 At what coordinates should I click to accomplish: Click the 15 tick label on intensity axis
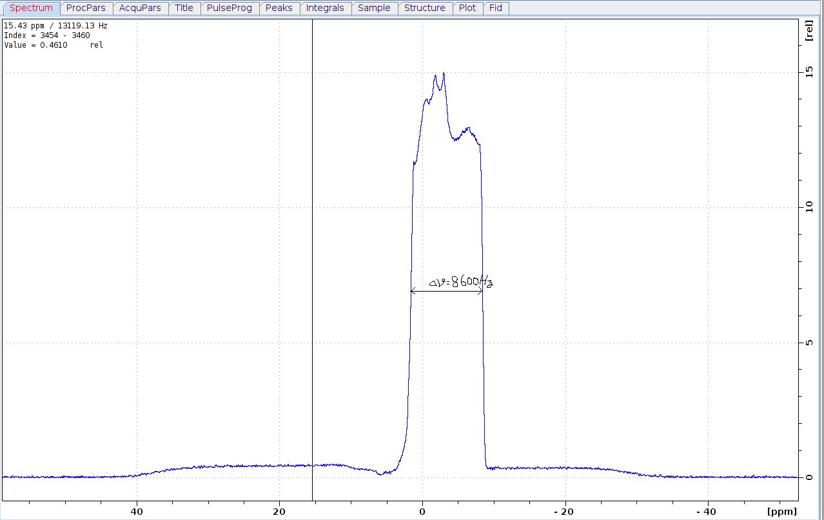(x=808, y=73)
